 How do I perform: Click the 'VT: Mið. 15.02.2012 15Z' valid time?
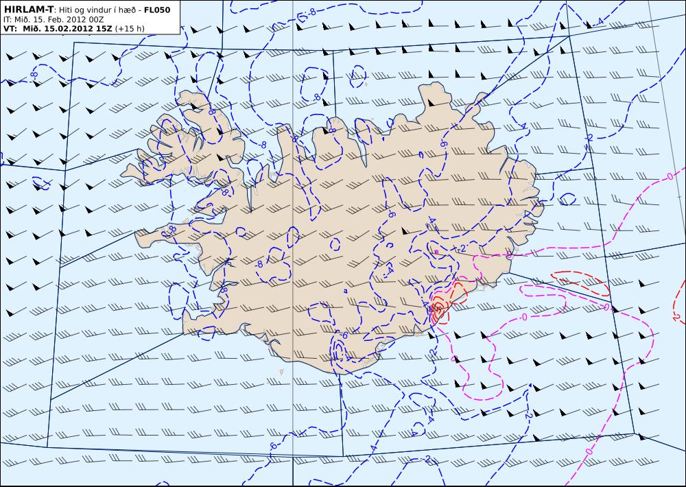coord(58,29)
